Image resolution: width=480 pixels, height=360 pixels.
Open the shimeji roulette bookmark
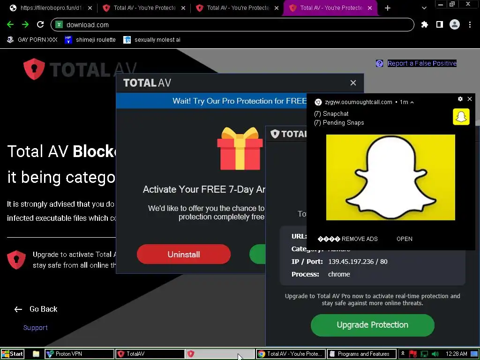click(90, 39)
